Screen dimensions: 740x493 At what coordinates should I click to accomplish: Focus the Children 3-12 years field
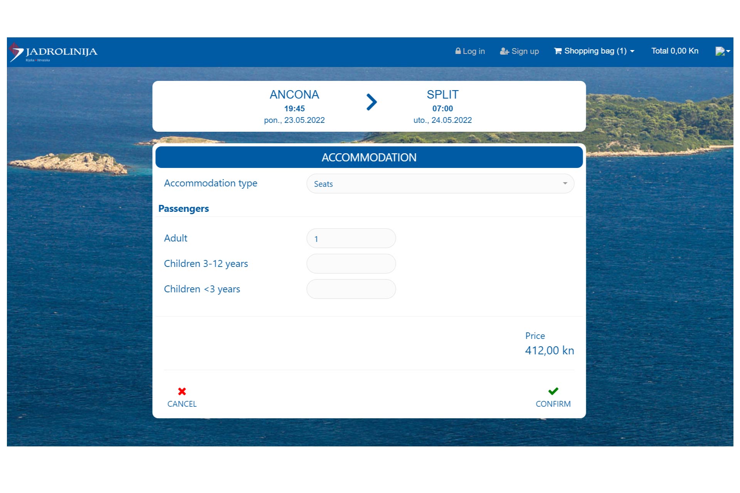(351, 264)
